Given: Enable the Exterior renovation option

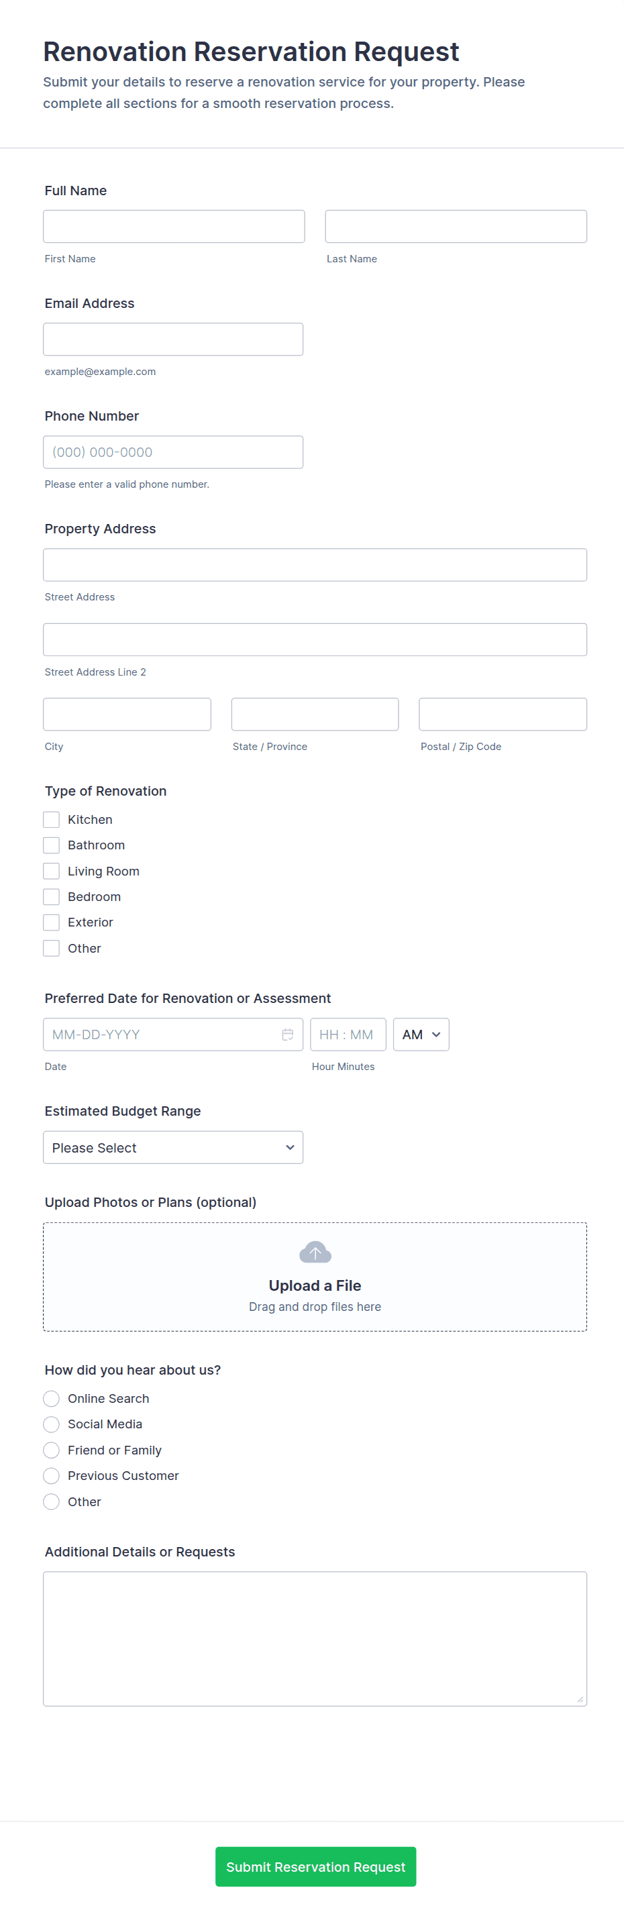Looking at the screenshot, I should point(51,922).
